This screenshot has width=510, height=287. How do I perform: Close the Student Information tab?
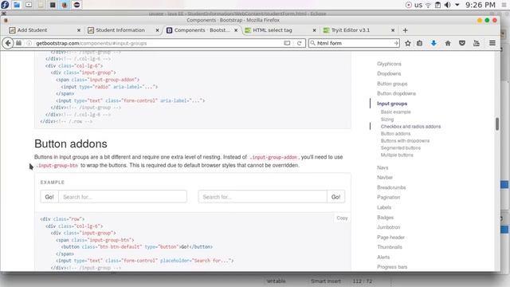pos(158,30)
